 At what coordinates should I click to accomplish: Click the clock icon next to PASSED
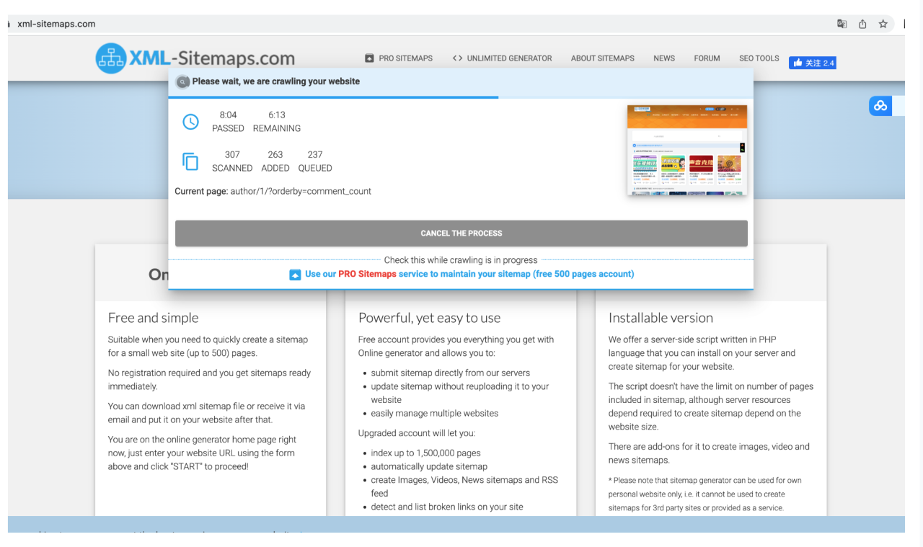[x=190, y=122]
